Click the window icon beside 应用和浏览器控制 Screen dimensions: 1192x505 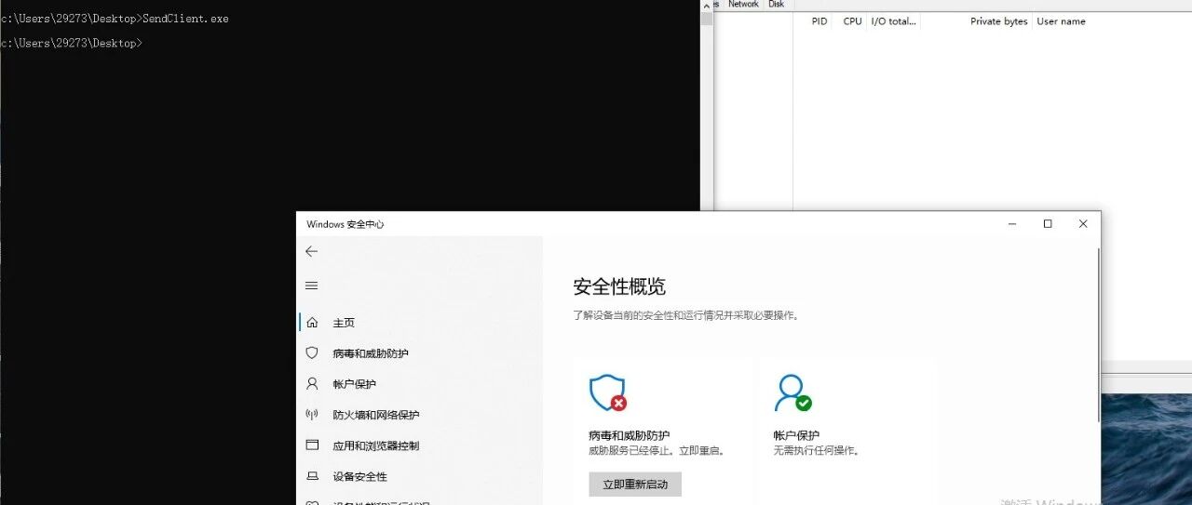pyautogui.click(x=312, y=445)
